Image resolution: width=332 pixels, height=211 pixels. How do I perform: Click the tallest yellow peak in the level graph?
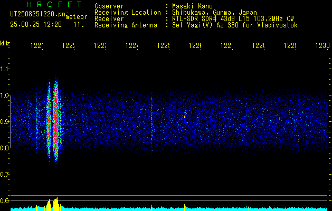(x=56, y=204)
